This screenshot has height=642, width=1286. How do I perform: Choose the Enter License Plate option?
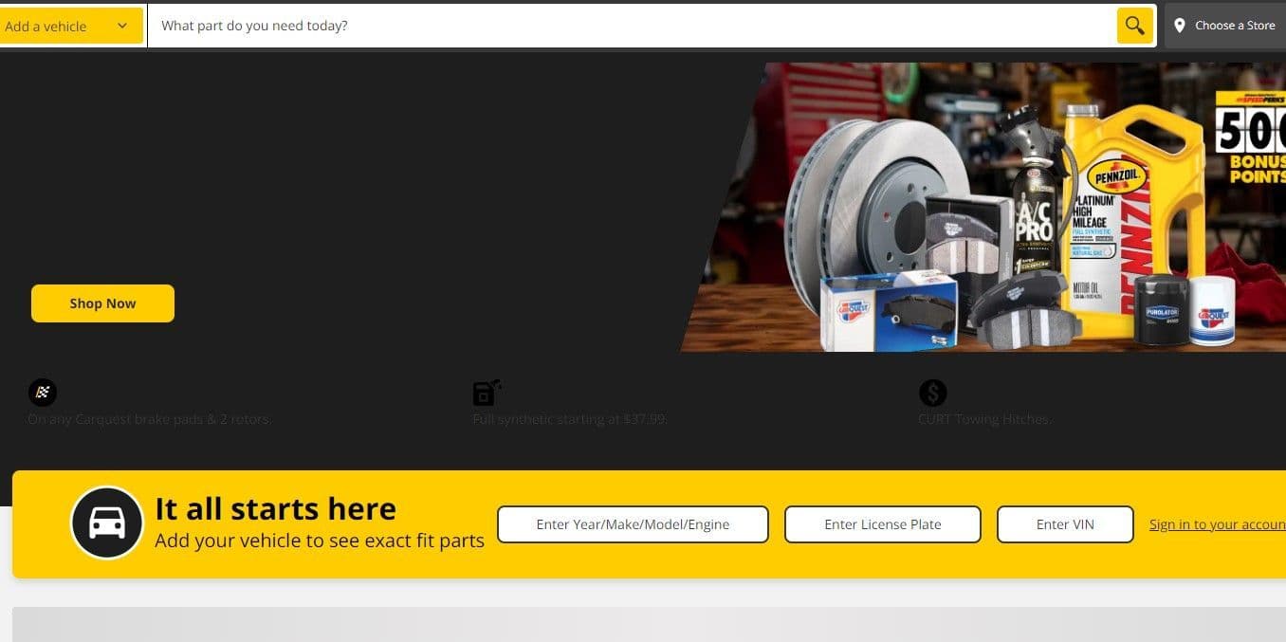pyautogui.click(x=883, y=524)
